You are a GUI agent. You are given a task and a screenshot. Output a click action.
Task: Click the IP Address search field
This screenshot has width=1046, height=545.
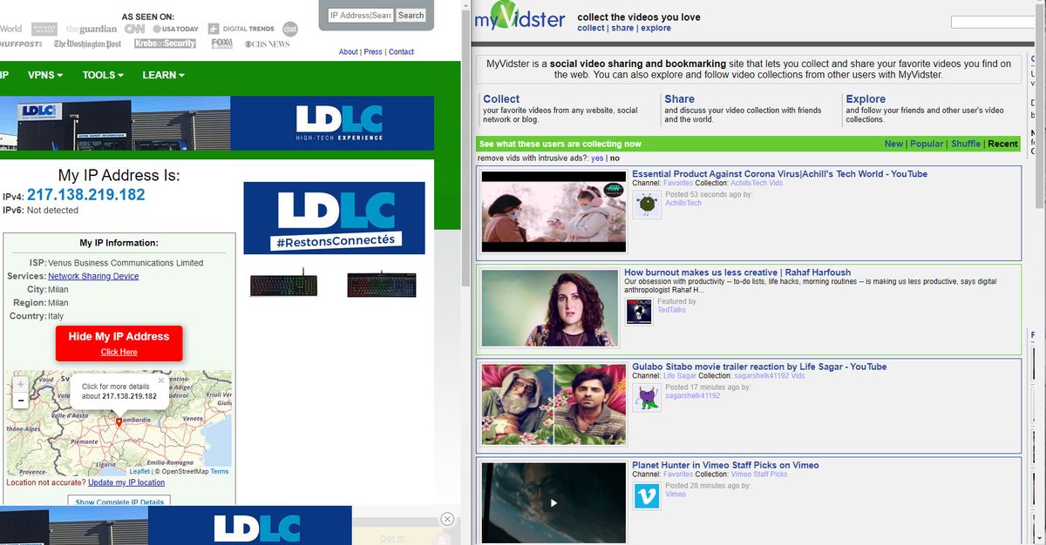point(360,15)
